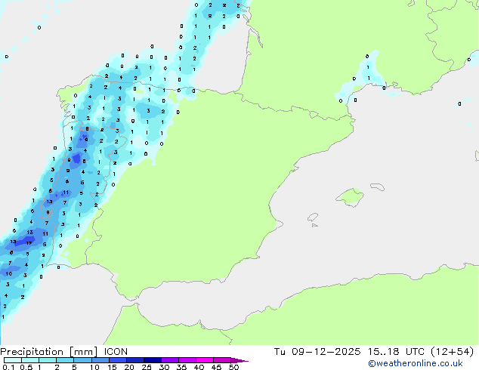Click the '25' legend scale label
This screenshot has width=479, height=370.
147,367
